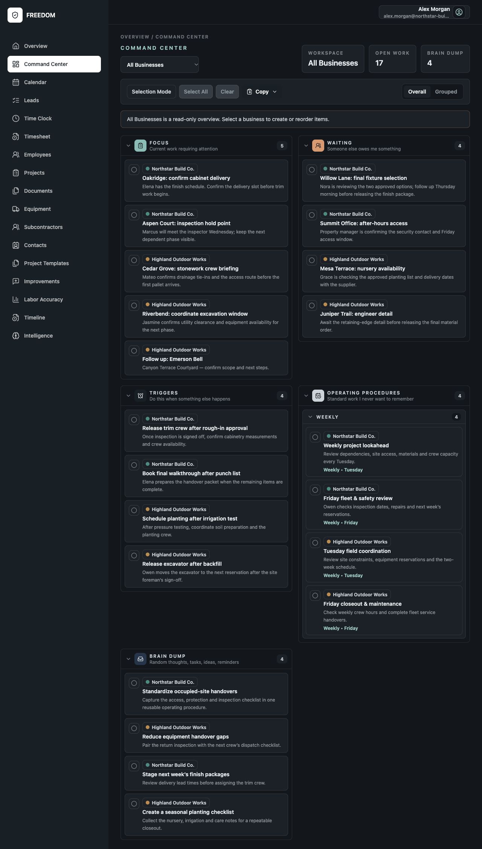This screenshot has height=849, width=482.
Task: Click the Overview breadcrumb link
Action: [x=135, y=37]
